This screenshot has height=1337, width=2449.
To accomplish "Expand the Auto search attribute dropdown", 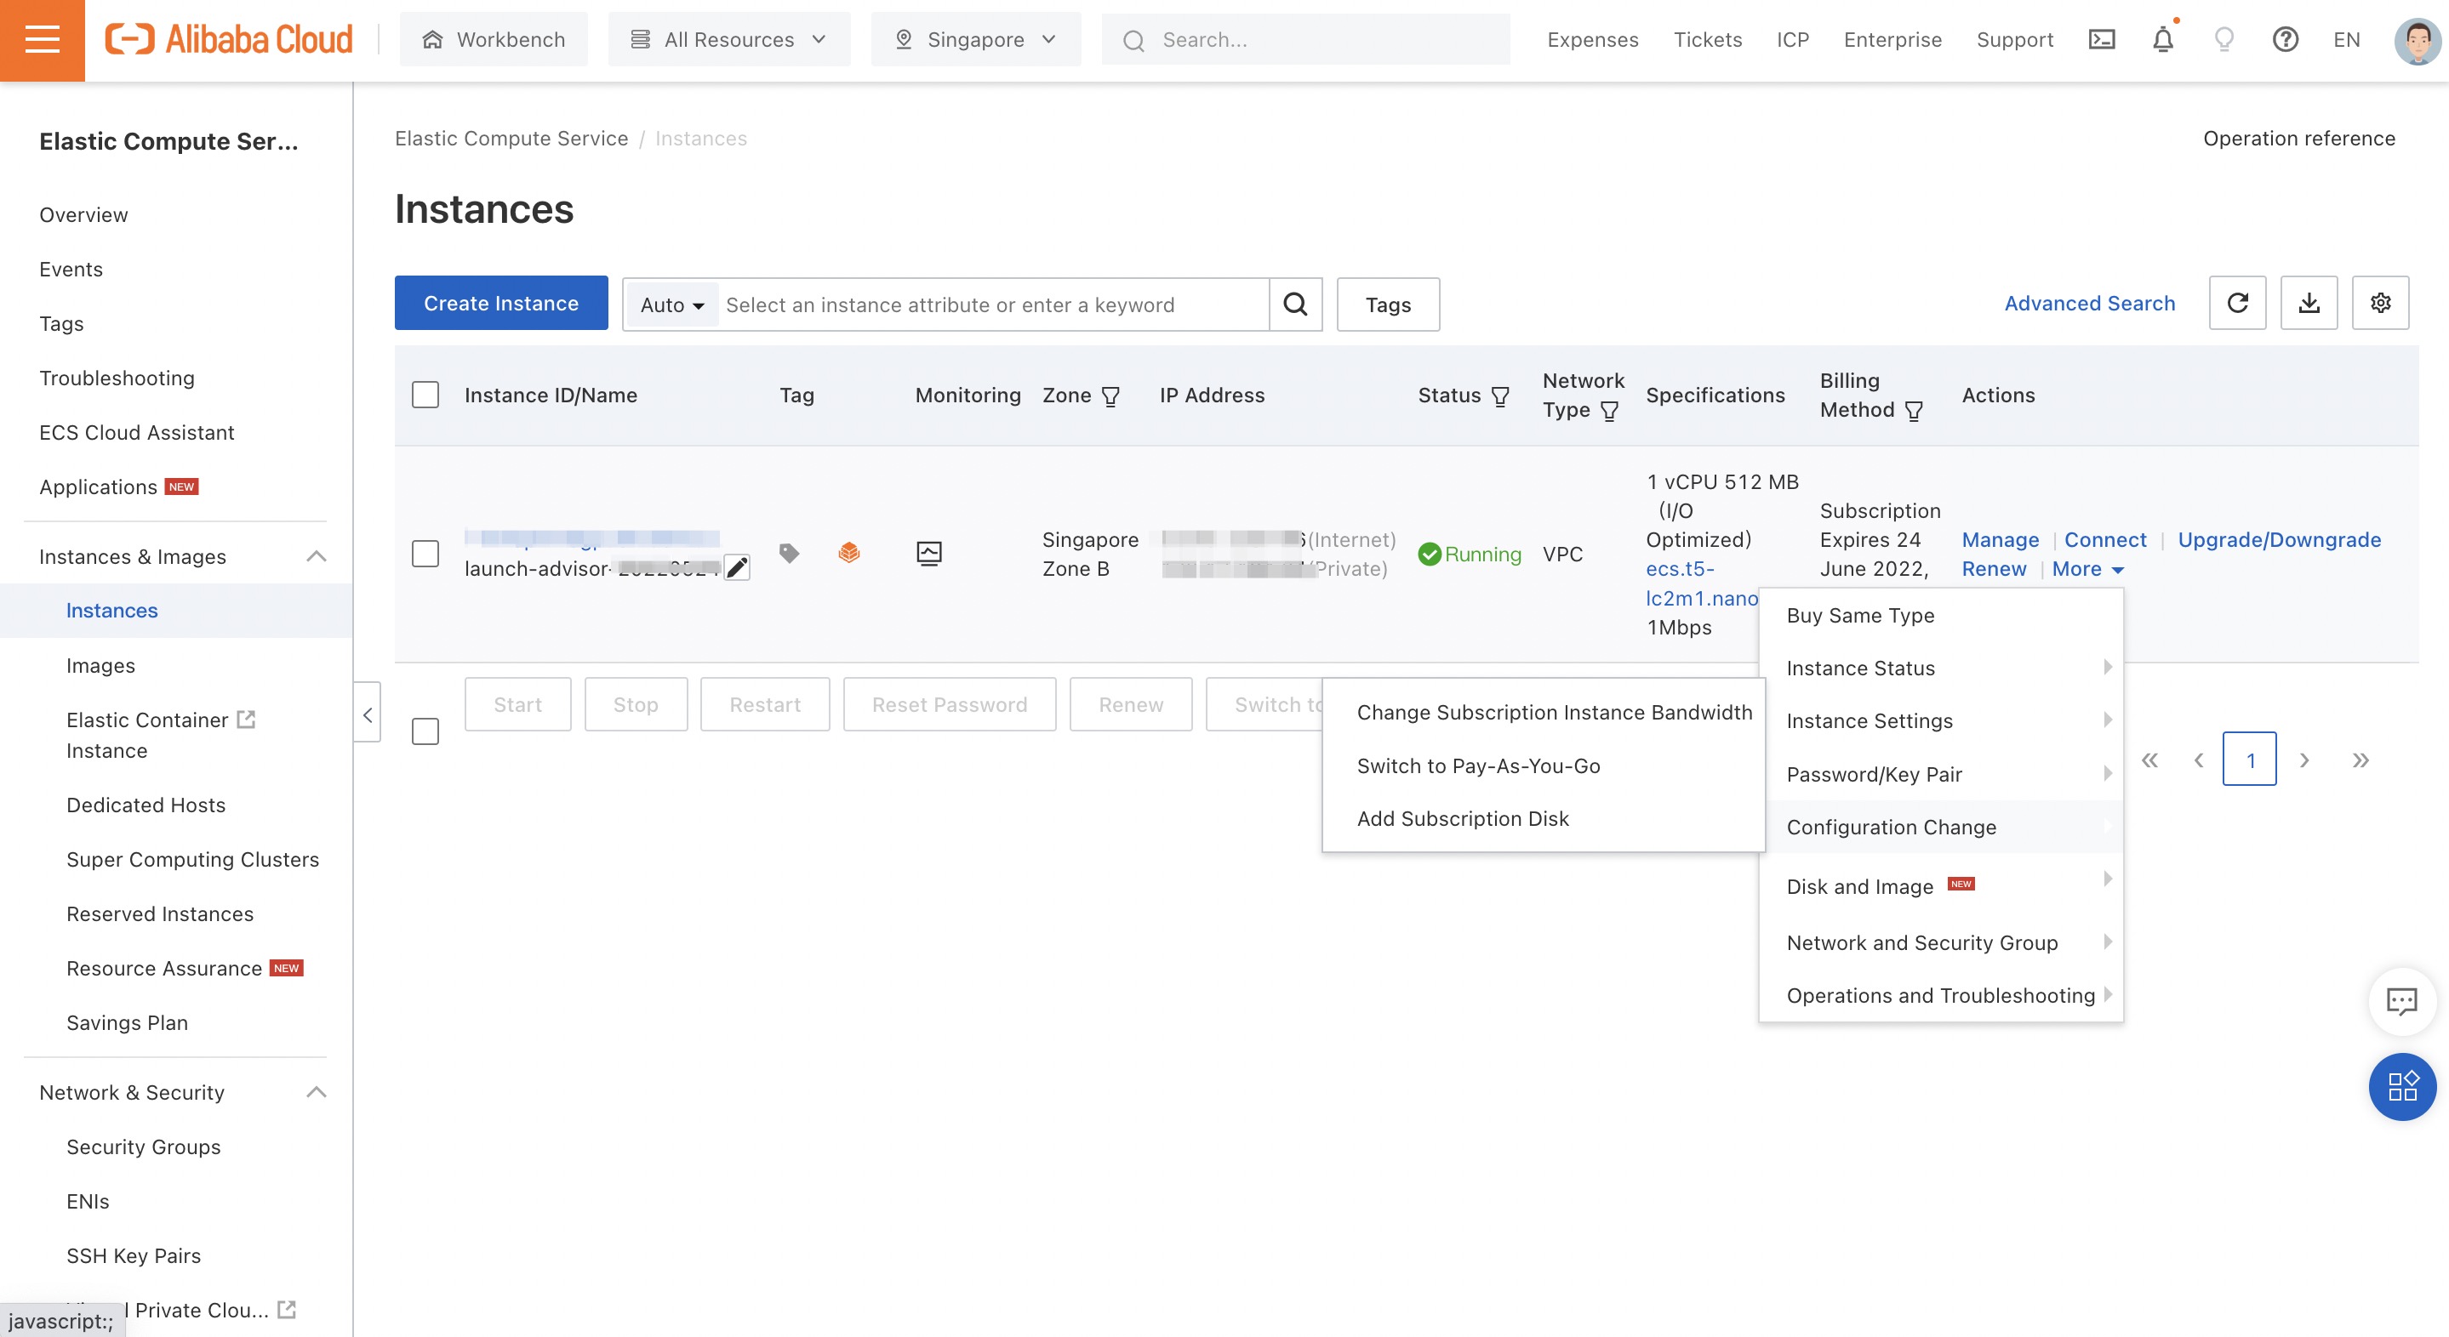I will pos(671,305).
